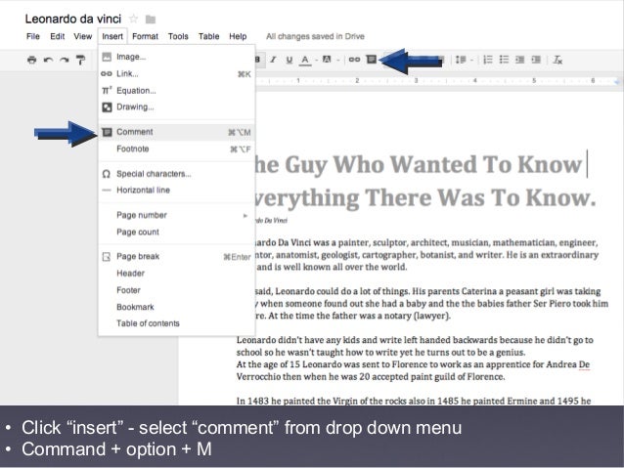The width and height of the screenshot is (624, 468).
Task: Open the Format menu
Action: tap(145, 36)
